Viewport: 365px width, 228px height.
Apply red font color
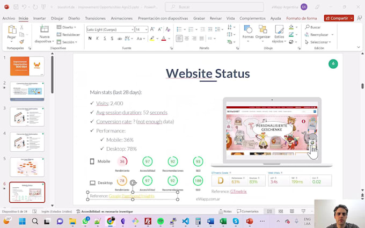(x=164, y=39)
